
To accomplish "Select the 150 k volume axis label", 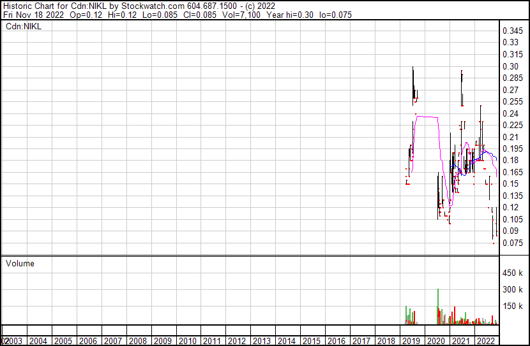I will click(x=513, y=306).
